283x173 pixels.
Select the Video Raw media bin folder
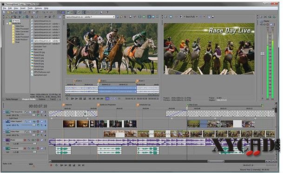click(20, 26)
